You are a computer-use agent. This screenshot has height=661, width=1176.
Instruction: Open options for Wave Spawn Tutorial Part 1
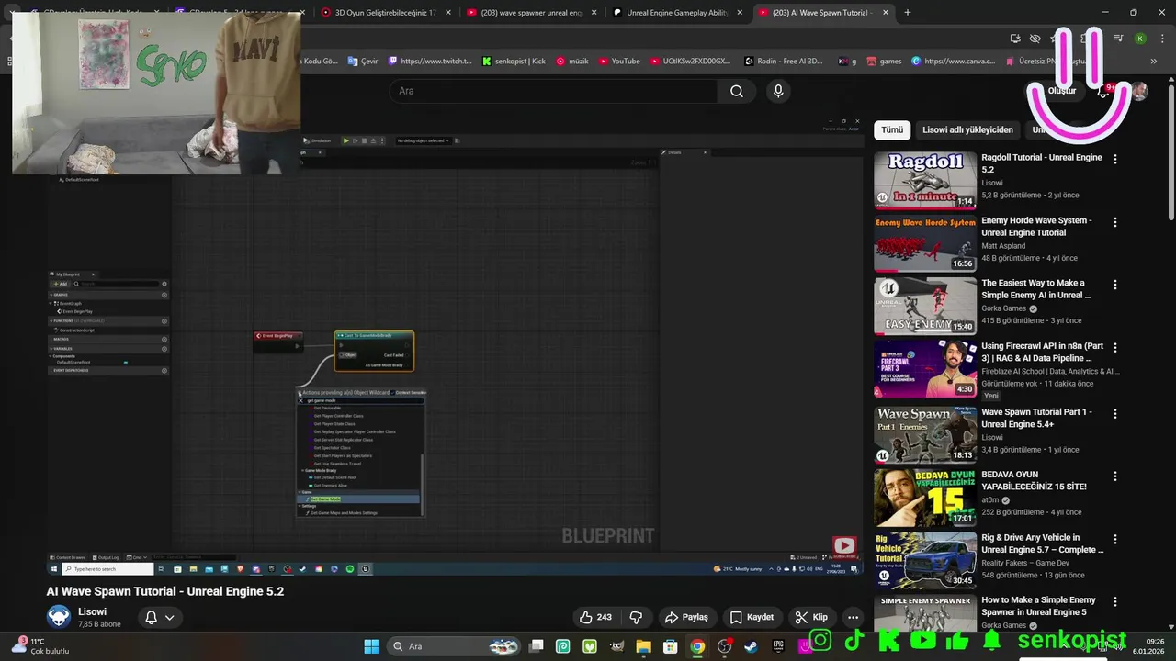click(1115, 413)
